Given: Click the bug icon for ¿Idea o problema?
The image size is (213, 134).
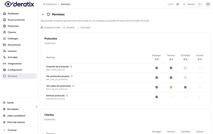Looking at the screenshot, I should pos(4,116).
